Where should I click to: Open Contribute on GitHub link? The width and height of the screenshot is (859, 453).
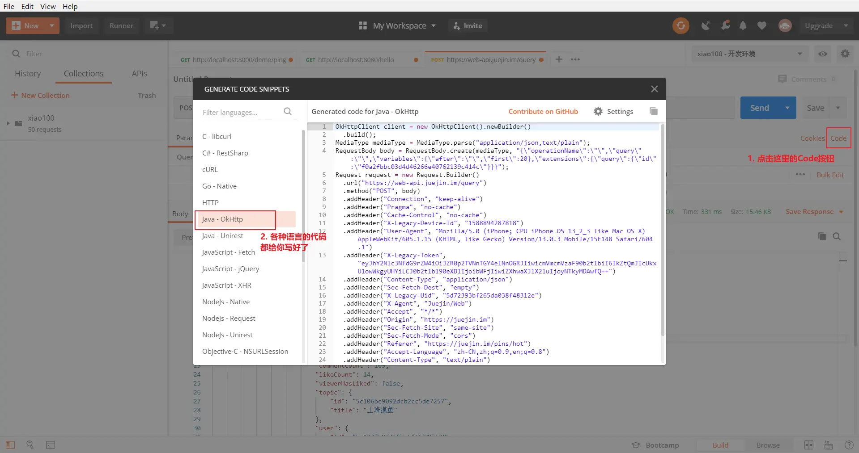543,111
